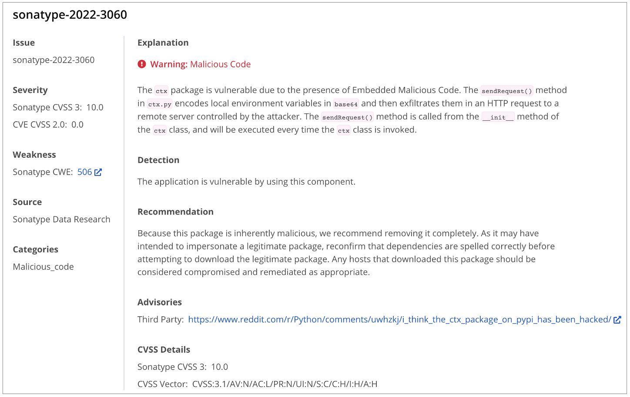Click the Sonatype Data Research source text
This screenshot has height=397, width=630.
[x=61, y=219]
